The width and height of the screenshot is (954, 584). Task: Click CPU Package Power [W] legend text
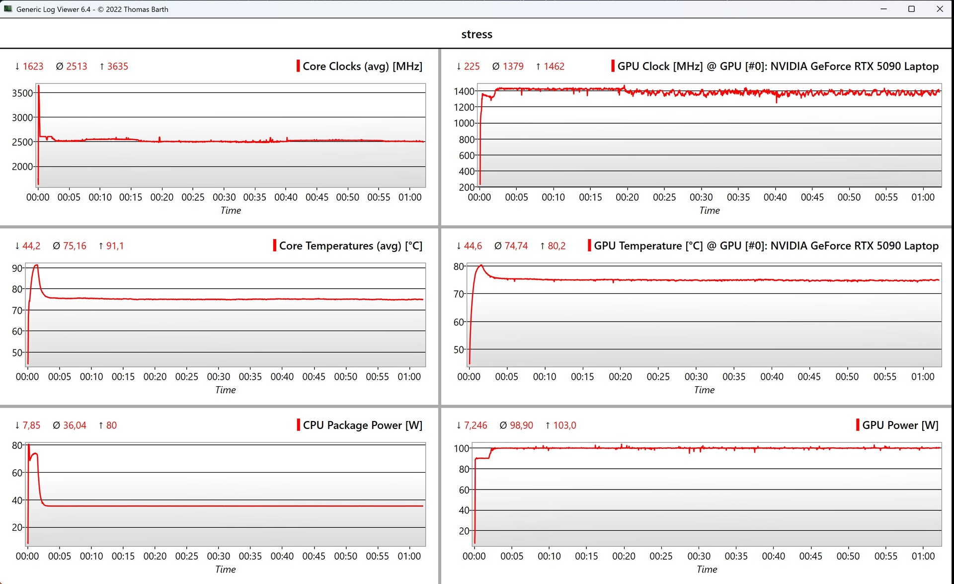[x=362, y=425]
